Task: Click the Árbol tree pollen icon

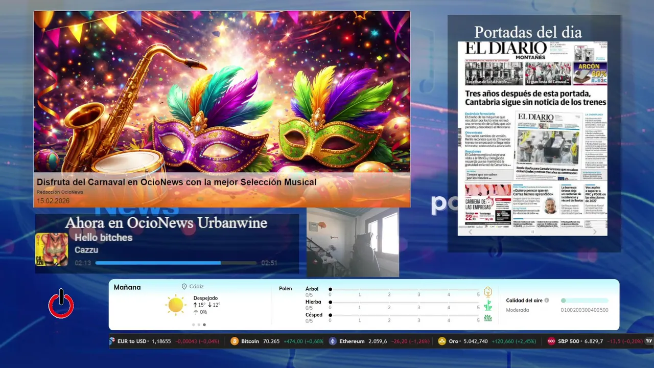Action: coord(488,292)
